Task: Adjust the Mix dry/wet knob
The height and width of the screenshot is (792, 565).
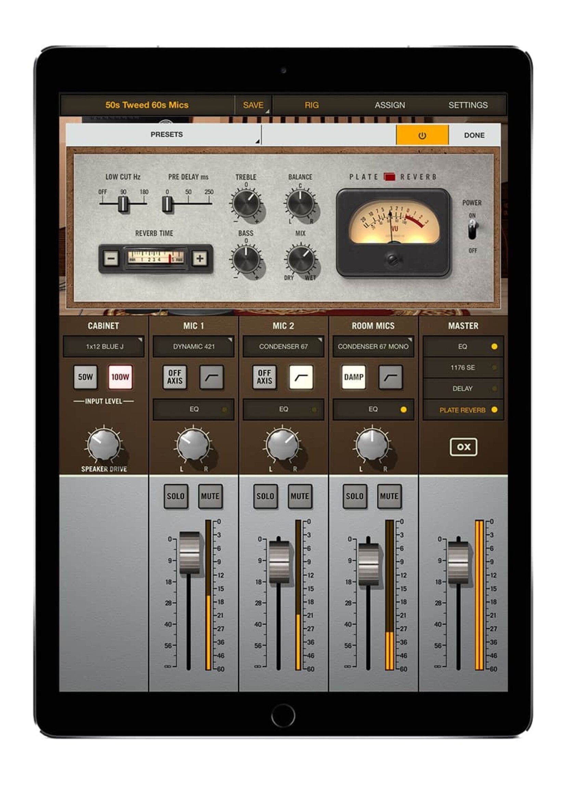Action: point(300,259)
